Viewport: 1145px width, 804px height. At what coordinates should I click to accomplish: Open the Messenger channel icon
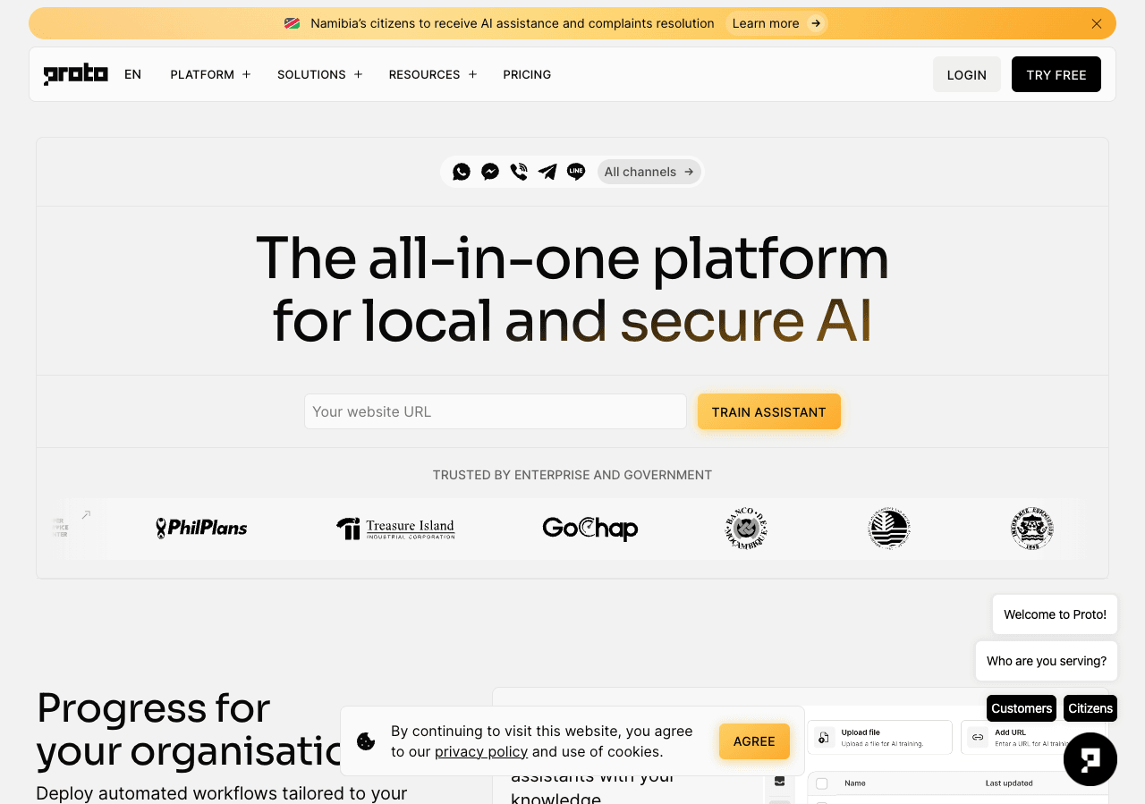[x=490, y=172]
